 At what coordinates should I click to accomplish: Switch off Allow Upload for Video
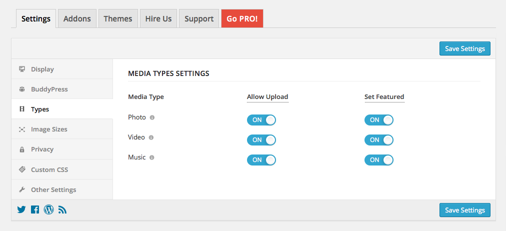pyautogui.click(x=261, y=140)
